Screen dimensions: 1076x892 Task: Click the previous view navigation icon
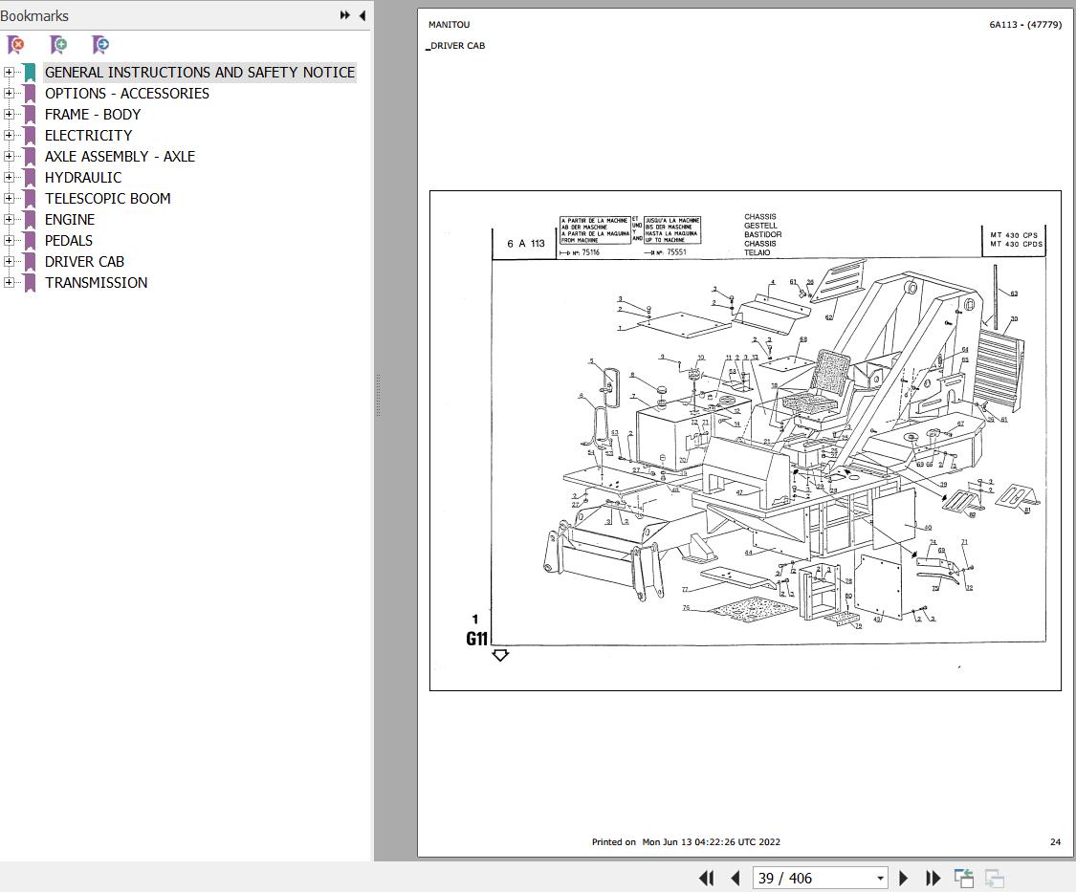coord(963,878)
